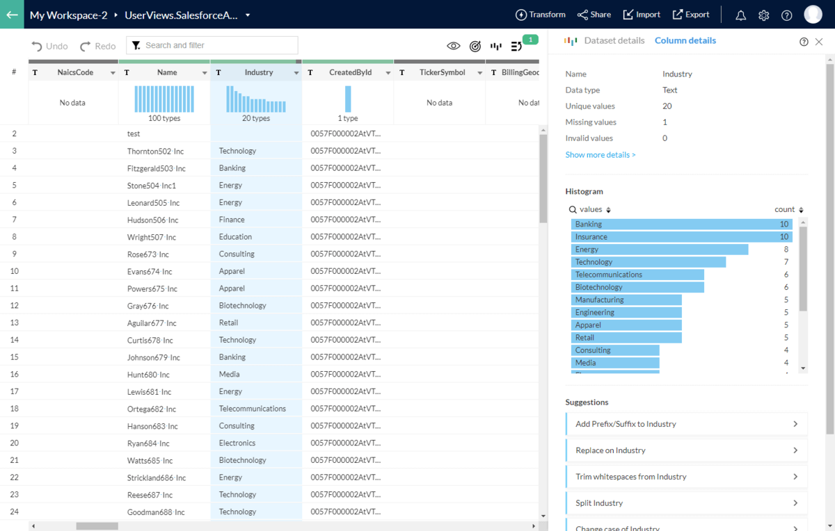Switch to Dataset details tab
Screen dimensions: 835x531
[614, 40]
